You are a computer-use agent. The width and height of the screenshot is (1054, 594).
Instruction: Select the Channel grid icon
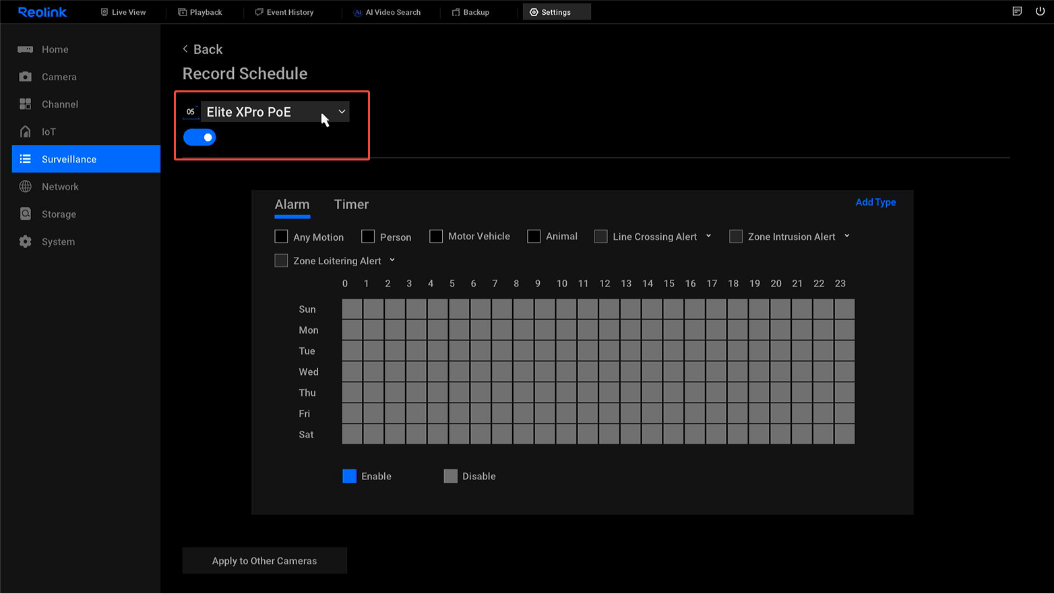point(26,104)
